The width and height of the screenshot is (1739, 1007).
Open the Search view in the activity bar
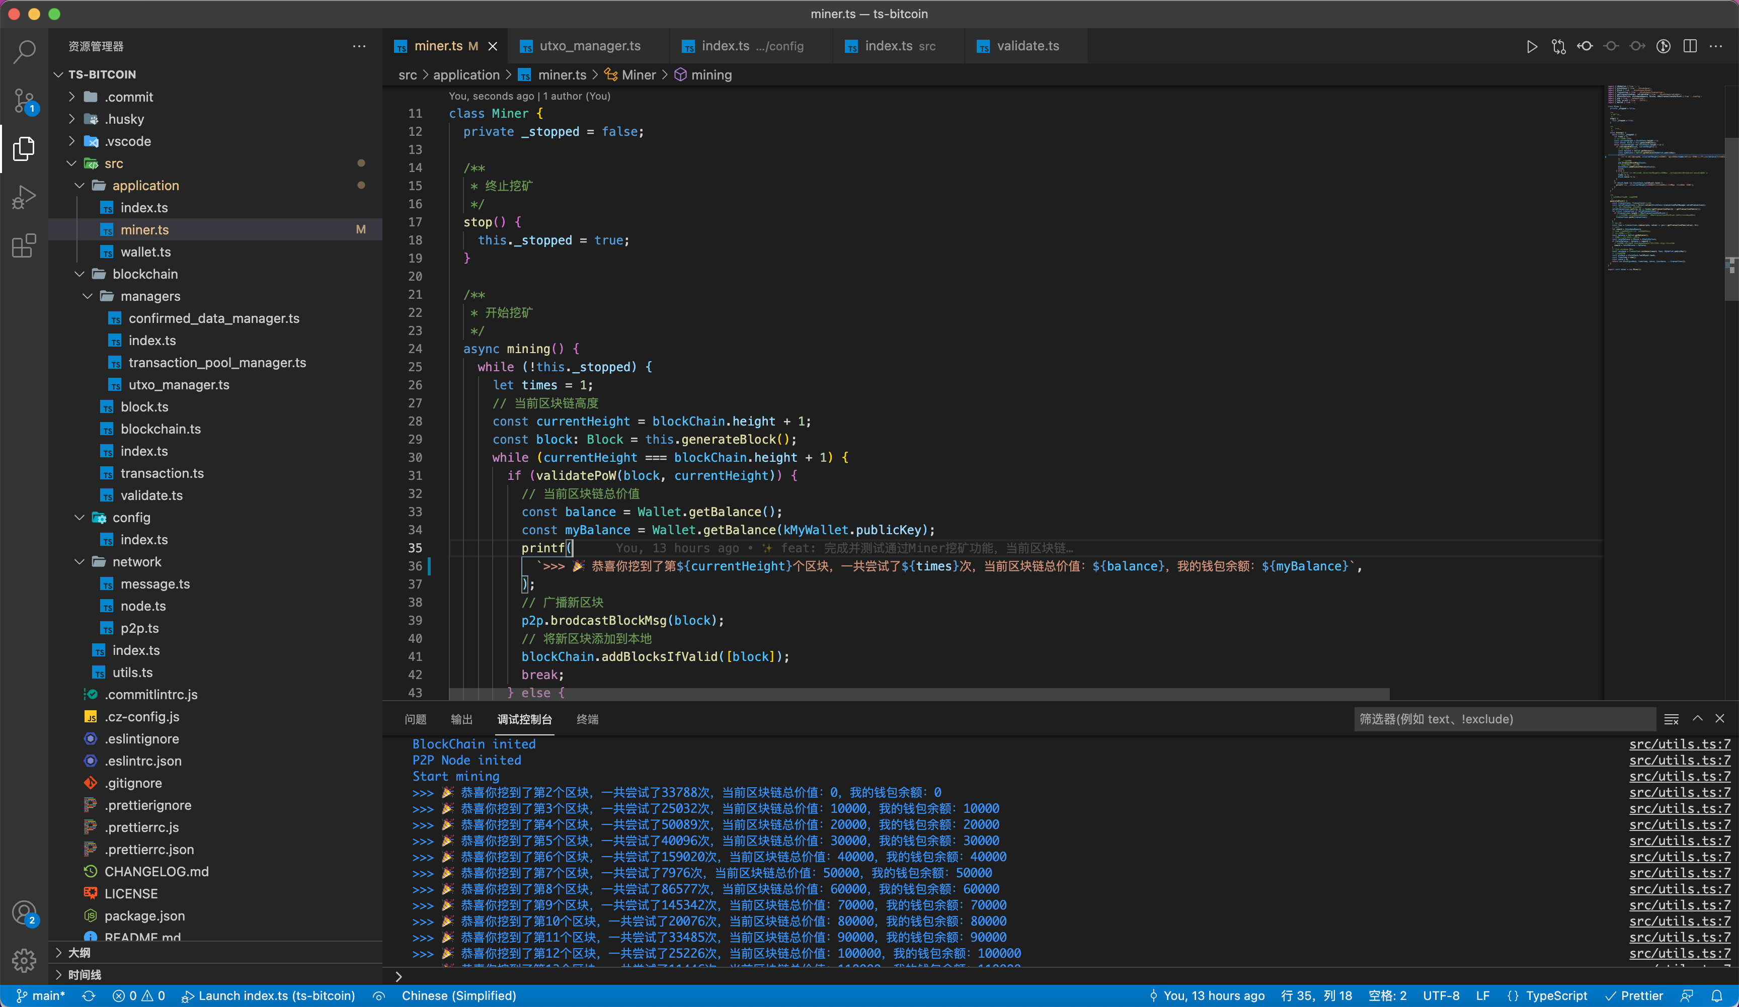tap(24, 52)
